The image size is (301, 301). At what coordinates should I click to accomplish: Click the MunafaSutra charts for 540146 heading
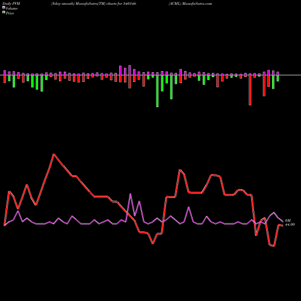coord(93,4)
